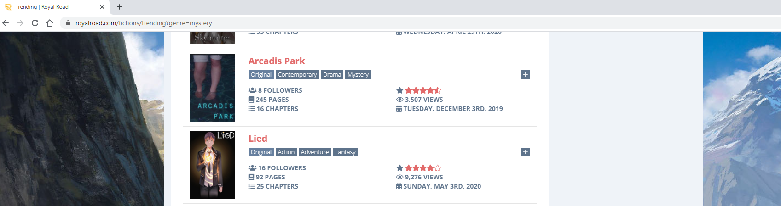
Task: Click the Action tag under Lied
Action: (x=286, y=152)
